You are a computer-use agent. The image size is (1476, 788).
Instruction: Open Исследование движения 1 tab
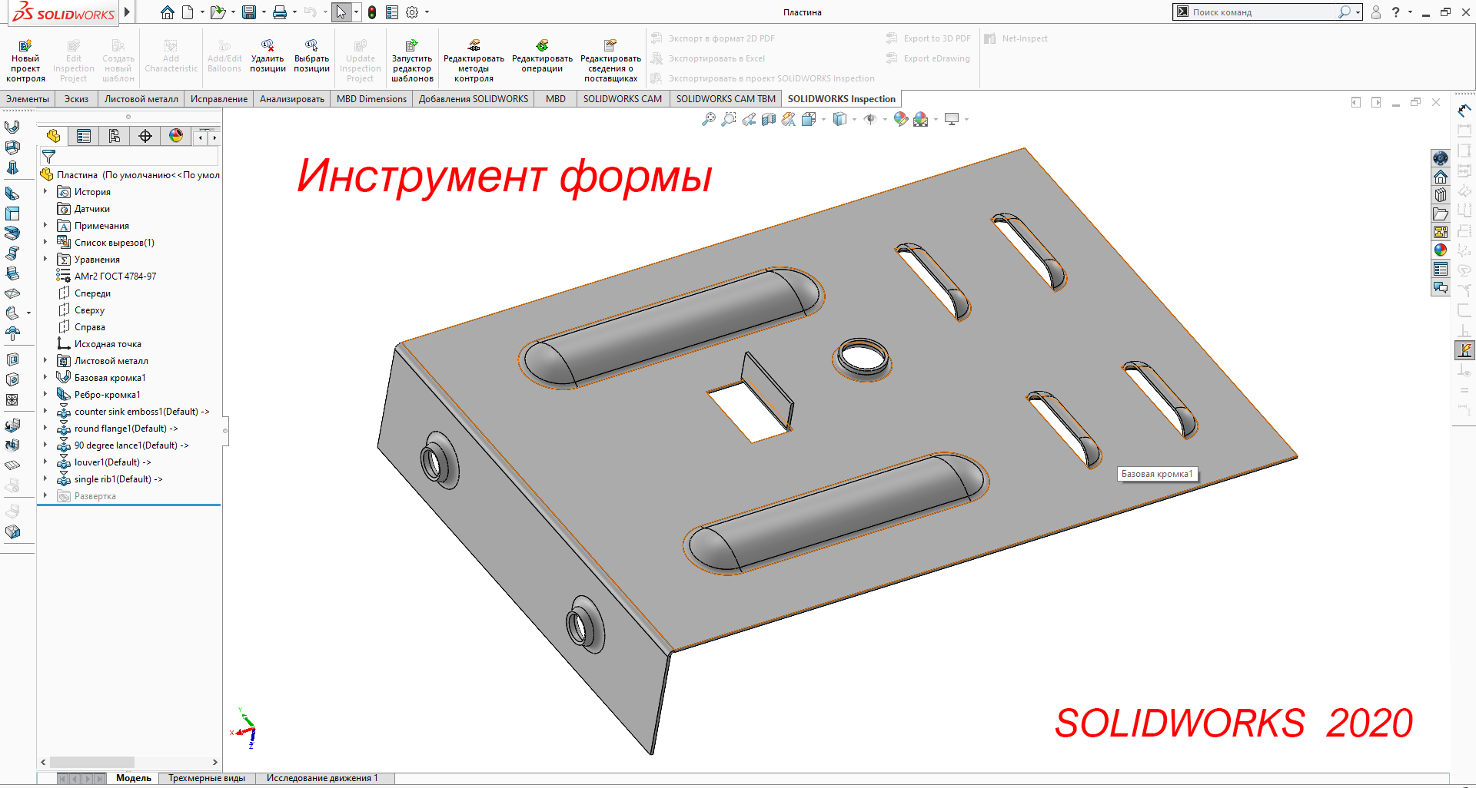(x=322, y=778)
